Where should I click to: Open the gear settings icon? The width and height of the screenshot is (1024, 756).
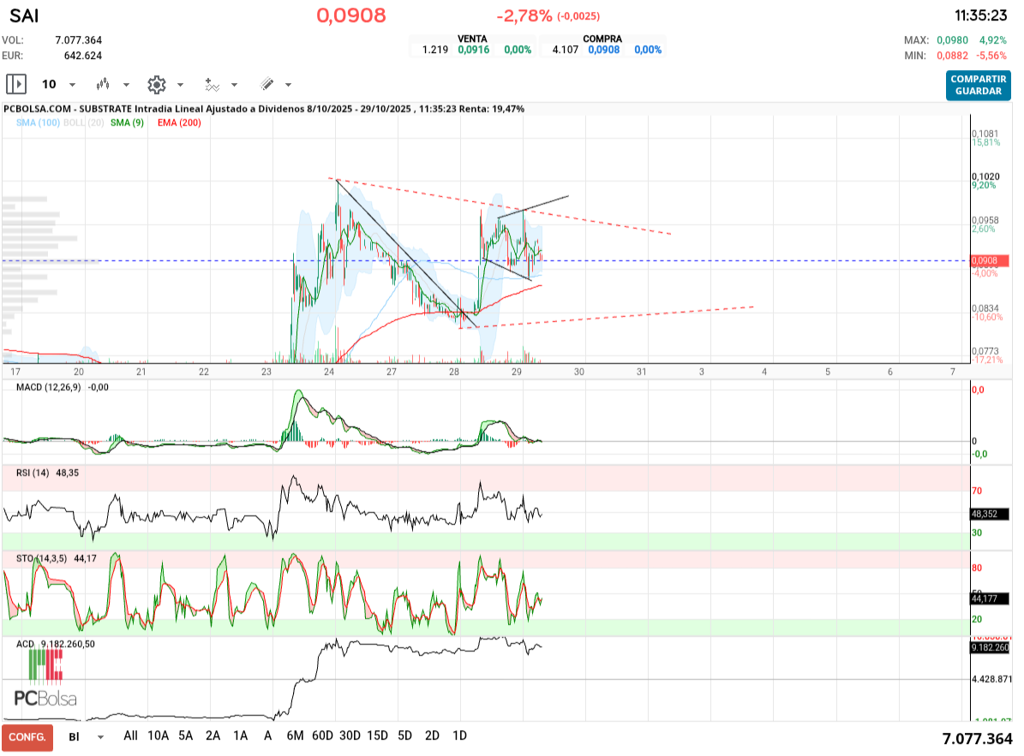click(x=156, y=84)
